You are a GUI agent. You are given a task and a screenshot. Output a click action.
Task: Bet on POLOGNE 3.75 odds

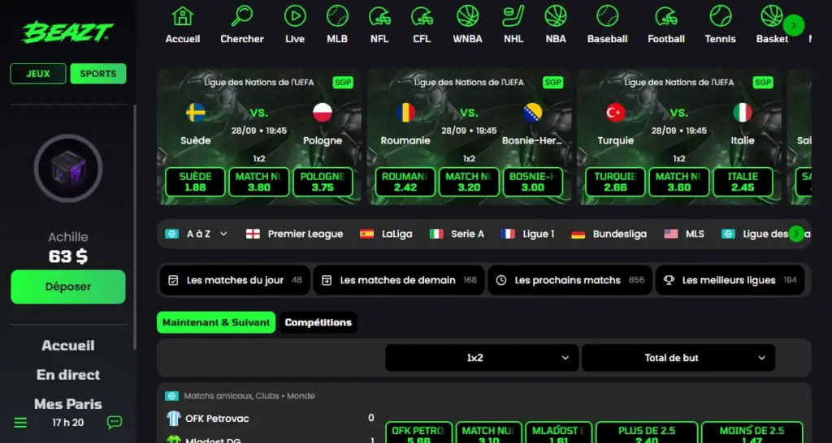coord(323,182)
